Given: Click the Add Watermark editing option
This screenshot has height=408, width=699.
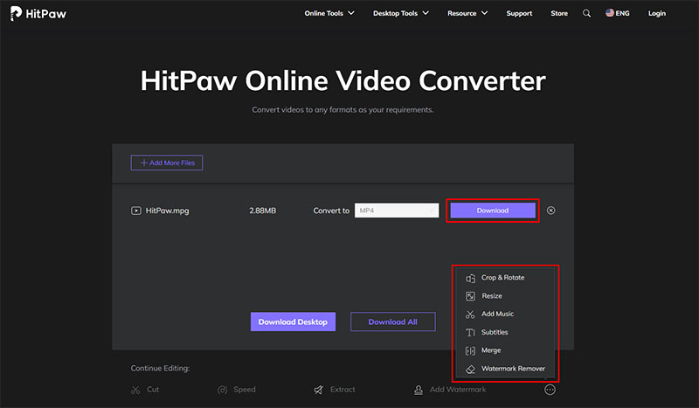Looking at the screenshot, I should coord(458,390).
